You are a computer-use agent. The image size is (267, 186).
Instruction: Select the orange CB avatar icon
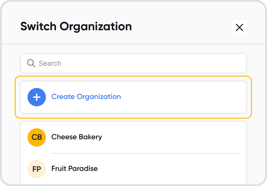tap(37, 137)
